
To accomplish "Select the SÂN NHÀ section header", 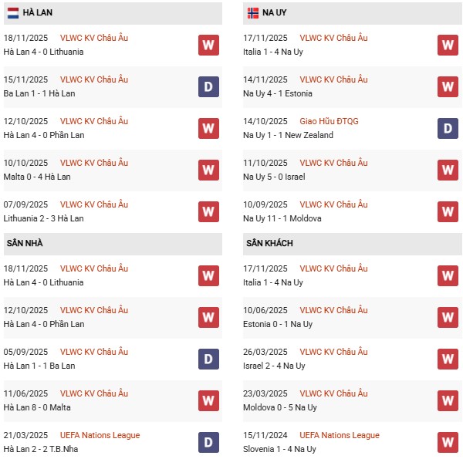I will point(25,244).
